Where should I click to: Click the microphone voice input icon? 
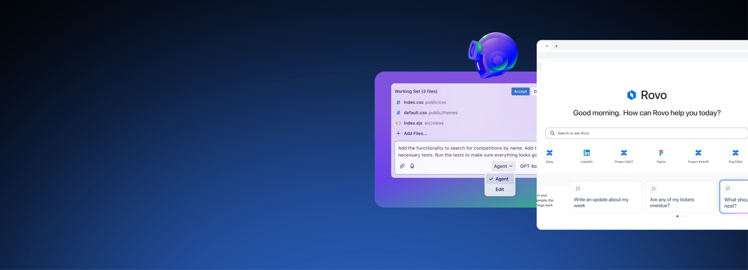[412, 166]
